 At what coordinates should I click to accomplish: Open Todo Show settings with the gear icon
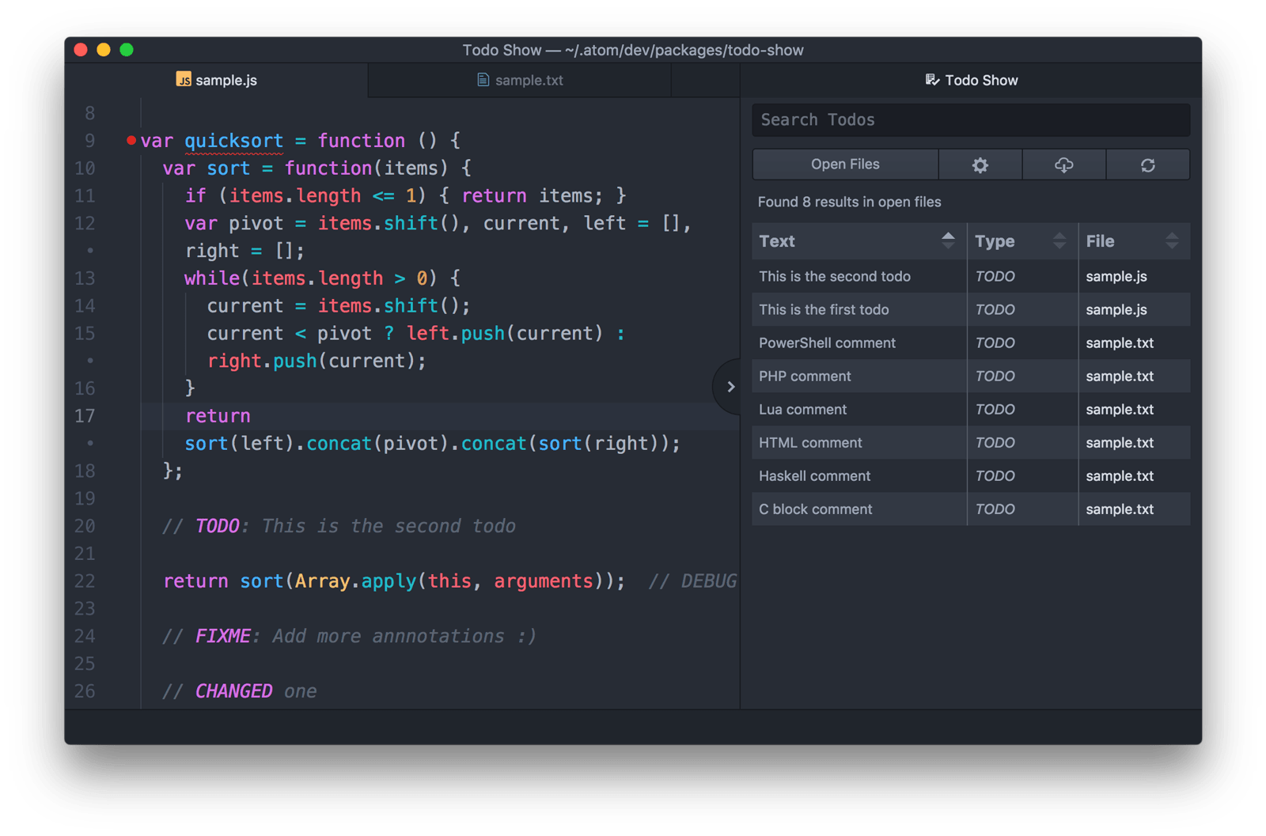pyautogui.click(x=980, y=165)
